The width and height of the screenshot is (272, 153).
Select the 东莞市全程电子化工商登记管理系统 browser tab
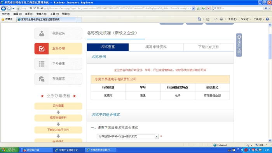(46, 19)
